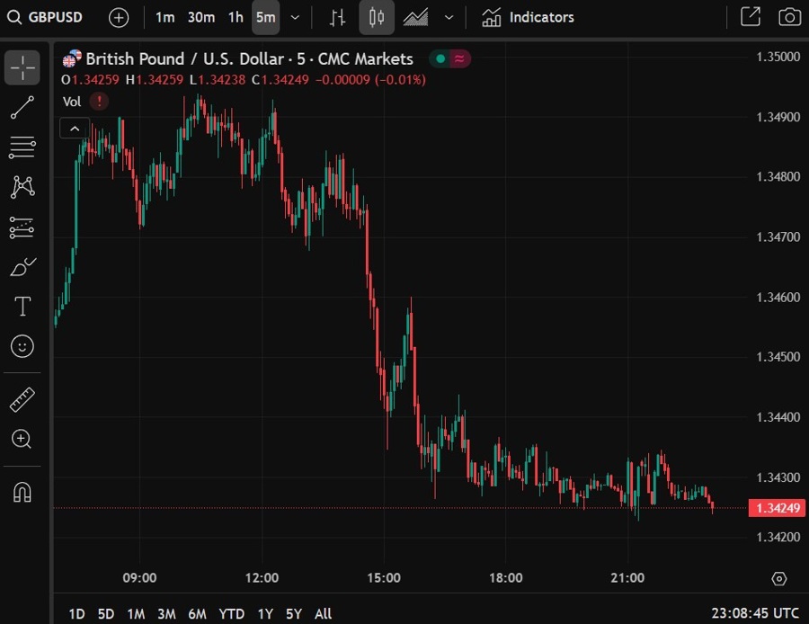This screenshot has width=809, height=624.
Task: Choose bars chart style
Action: (x=337, y=18)
